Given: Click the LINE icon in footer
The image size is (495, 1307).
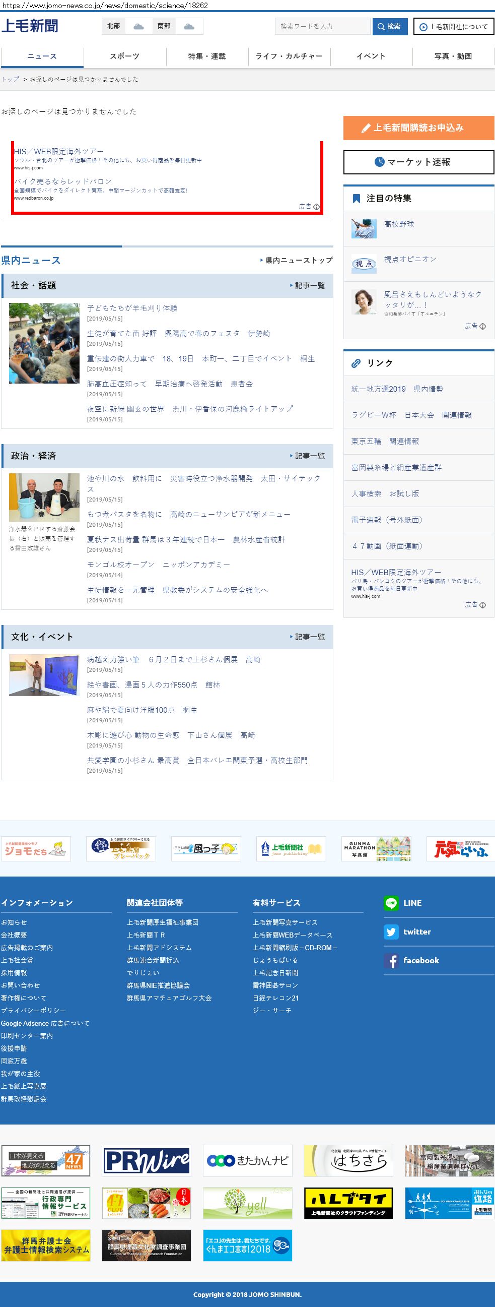Looking at the screenshot, I should click(391, 903).
